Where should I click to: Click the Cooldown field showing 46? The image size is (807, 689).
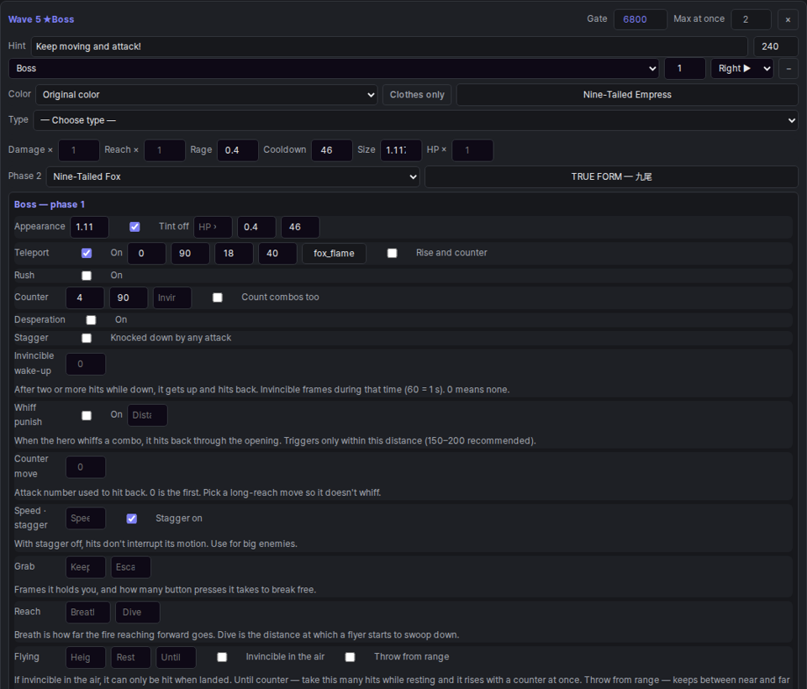coord(331,150)
